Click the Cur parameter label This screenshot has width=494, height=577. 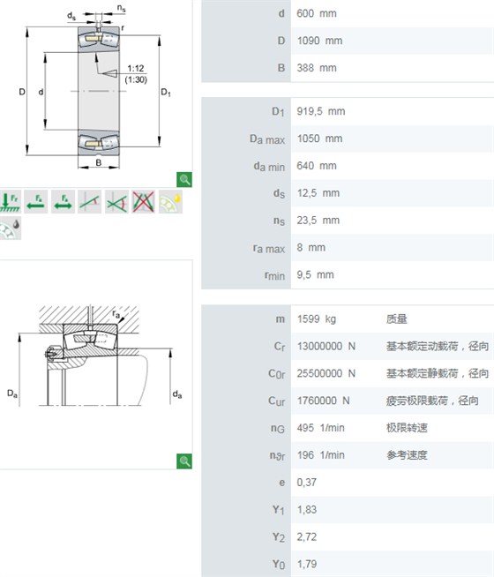277,401
